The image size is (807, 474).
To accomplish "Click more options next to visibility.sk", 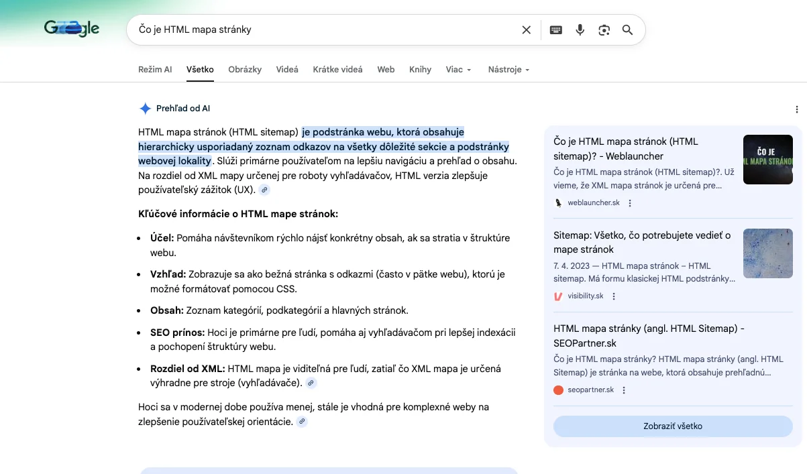I will click(x=614, y=296).
